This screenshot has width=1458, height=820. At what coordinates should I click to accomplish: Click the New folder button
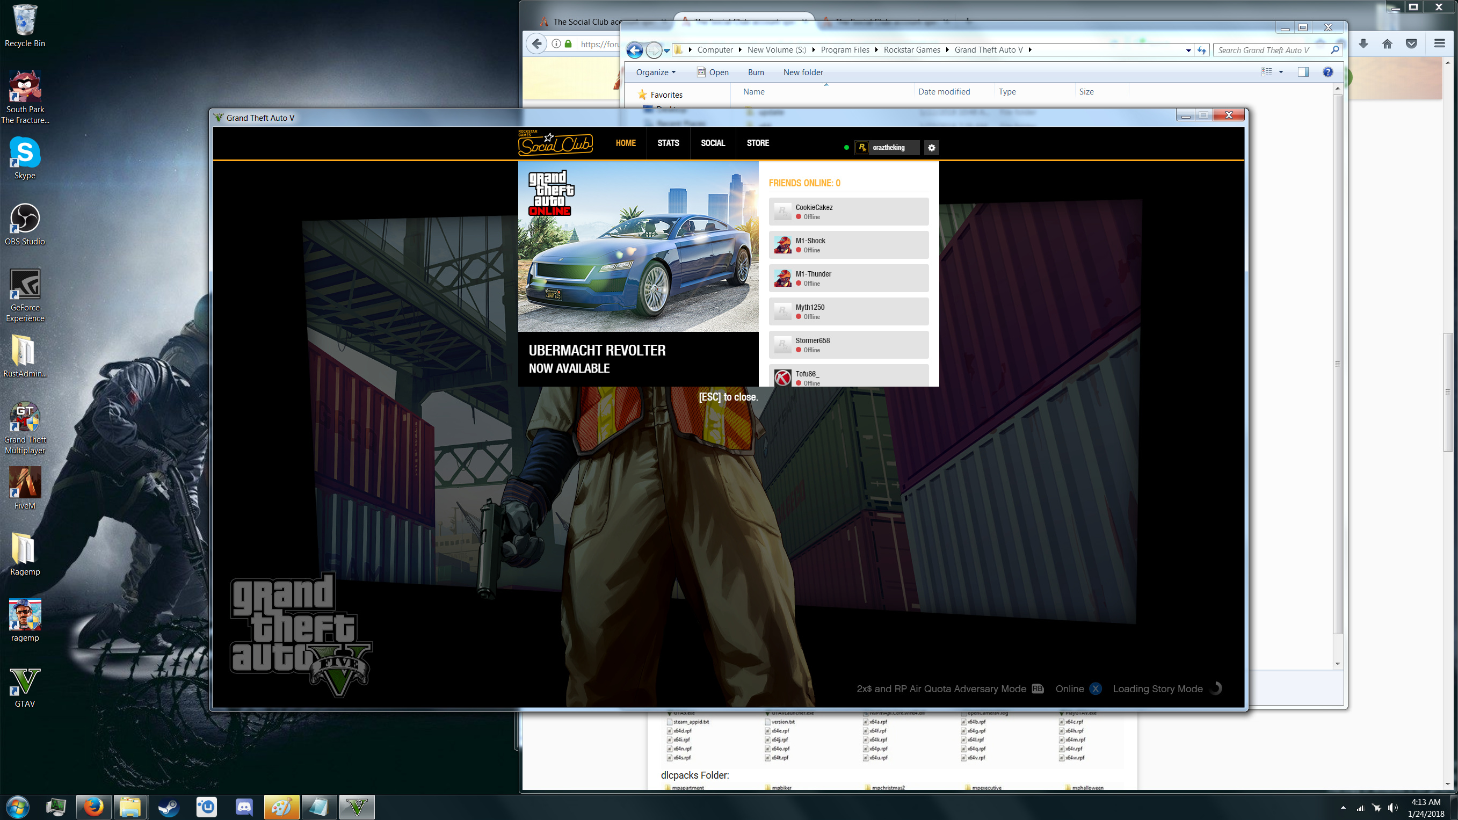coord(803,72)
